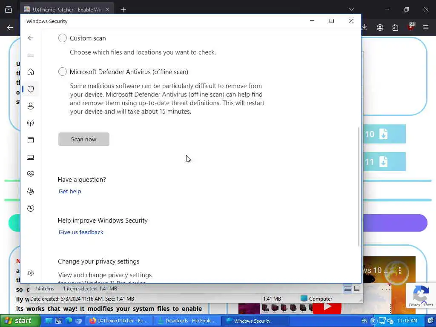Screen dimensions: 436x327
Task: Switch File Explorer to details view
Action: pos(347,289)
